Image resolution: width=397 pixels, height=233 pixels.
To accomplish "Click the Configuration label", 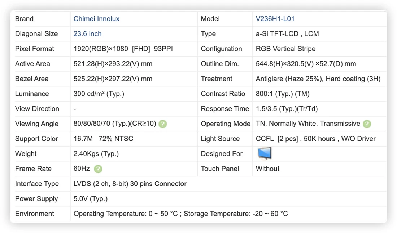I will [222, 49].
